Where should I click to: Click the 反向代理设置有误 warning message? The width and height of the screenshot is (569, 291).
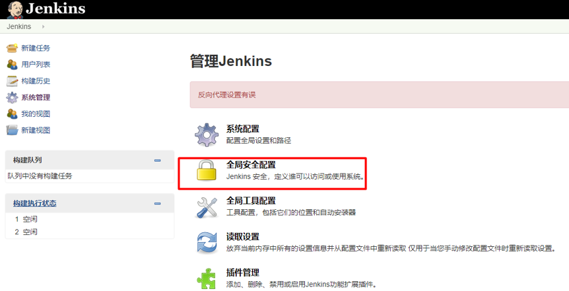[227, 95]
